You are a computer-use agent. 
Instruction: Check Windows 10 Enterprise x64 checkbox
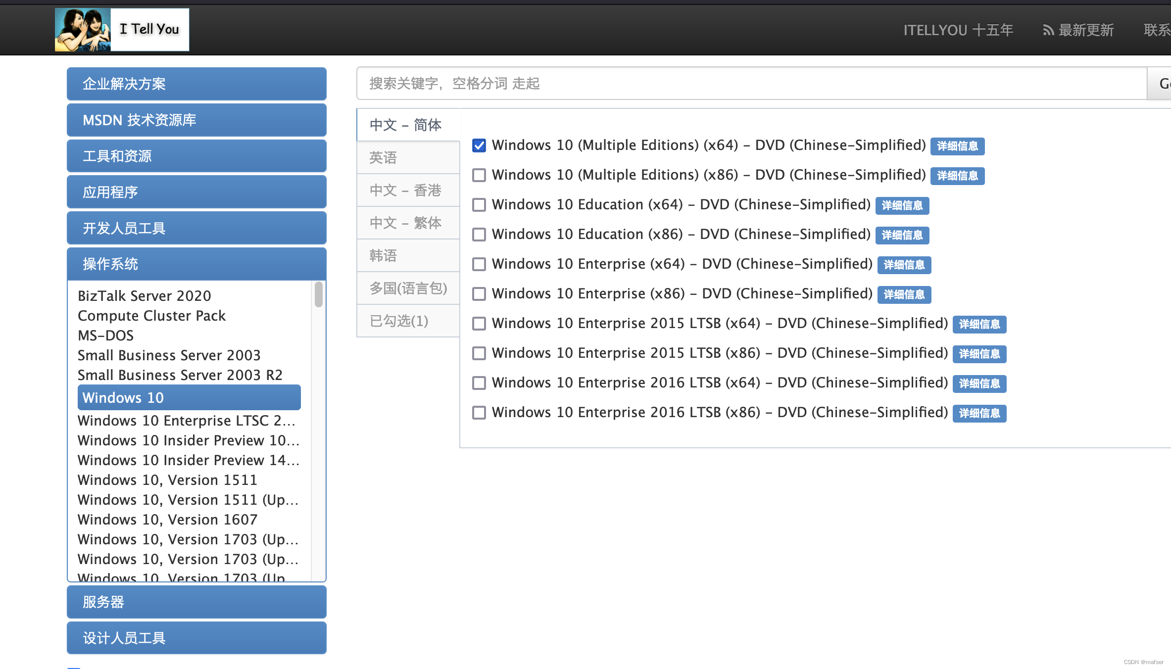[x=479, y=264]
